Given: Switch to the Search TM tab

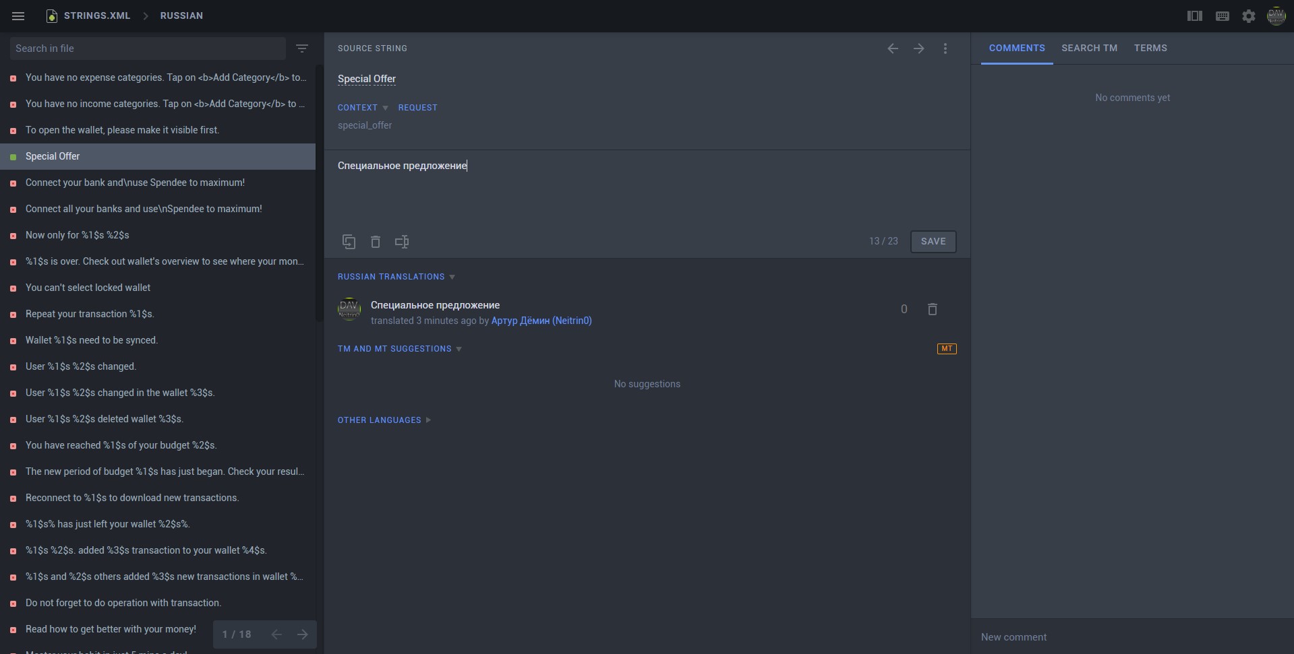Looking at the screenshot, I should tap(1089, 48).
